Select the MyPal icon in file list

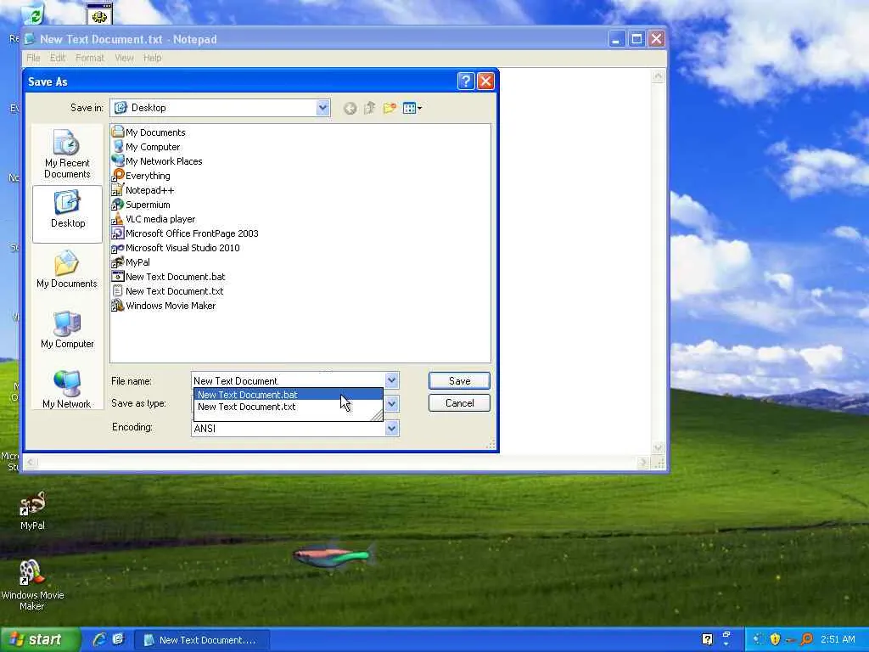pyautogui.click(x=117, y=261)
